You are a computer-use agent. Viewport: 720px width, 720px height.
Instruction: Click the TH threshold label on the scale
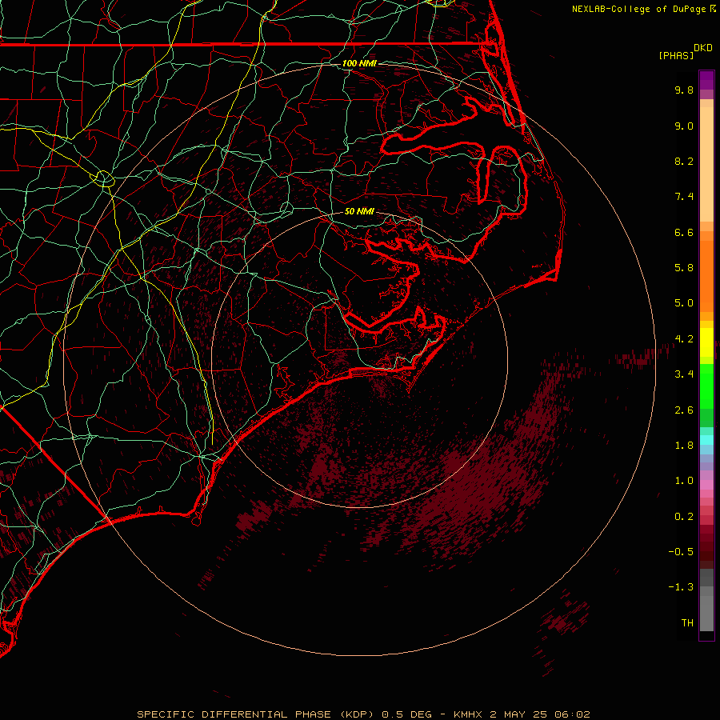coord(687,623)
